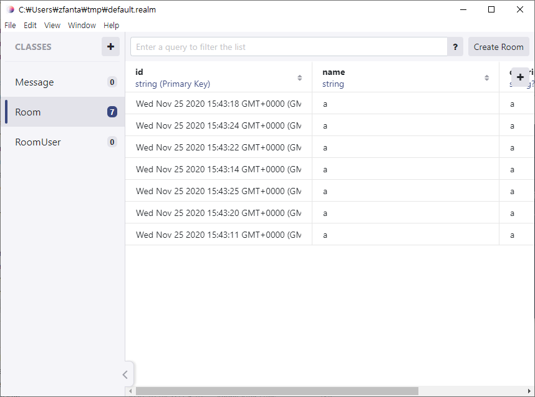
Task: Close the Realm Studio window
Action: [520, 9]
